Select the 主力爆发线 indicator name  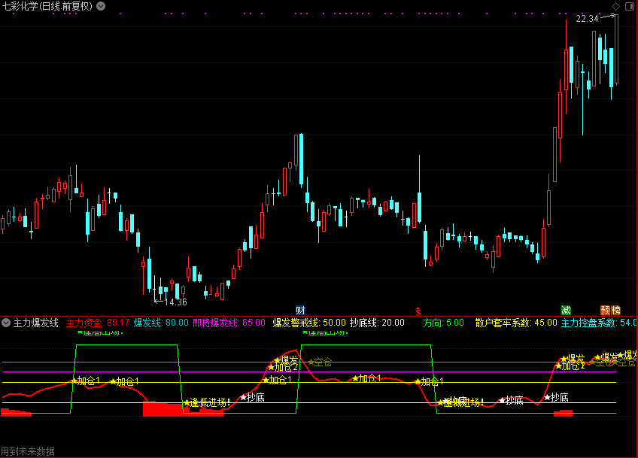point(35,323)
